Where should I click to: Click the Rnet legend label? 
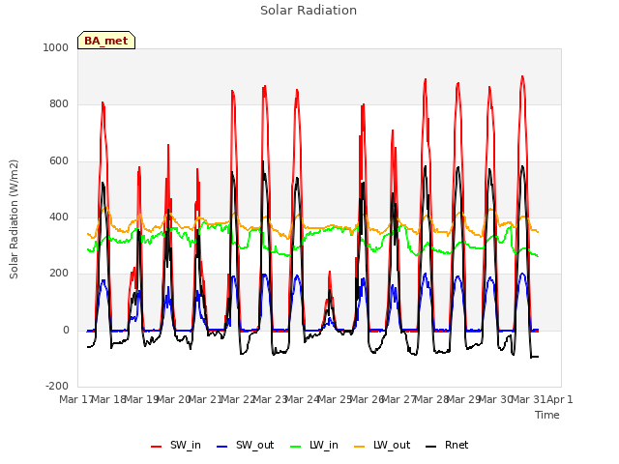click(x=457, y=445)
